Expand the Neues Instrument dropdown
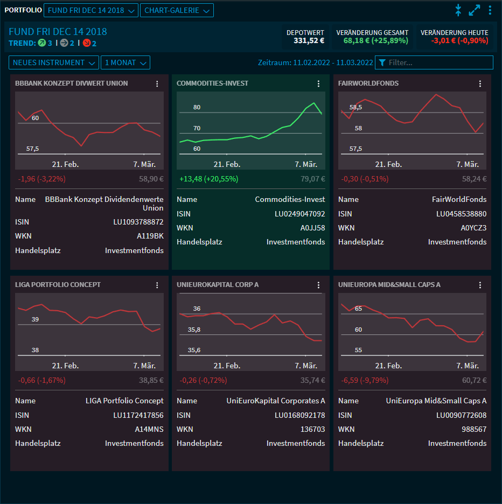 (53, 62)
